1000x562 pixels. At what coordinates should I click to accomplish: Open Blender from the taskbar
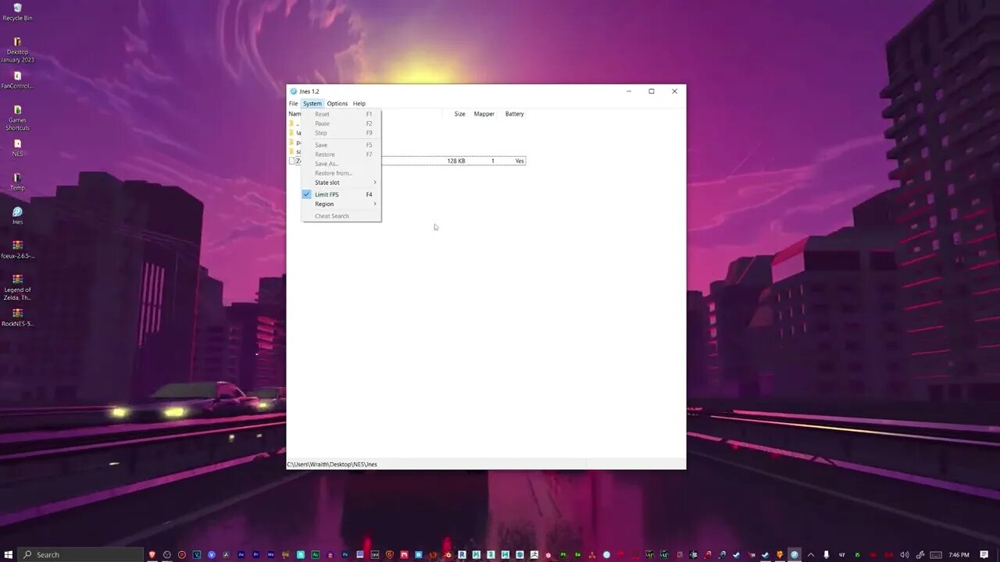click(x=448, y=554)
